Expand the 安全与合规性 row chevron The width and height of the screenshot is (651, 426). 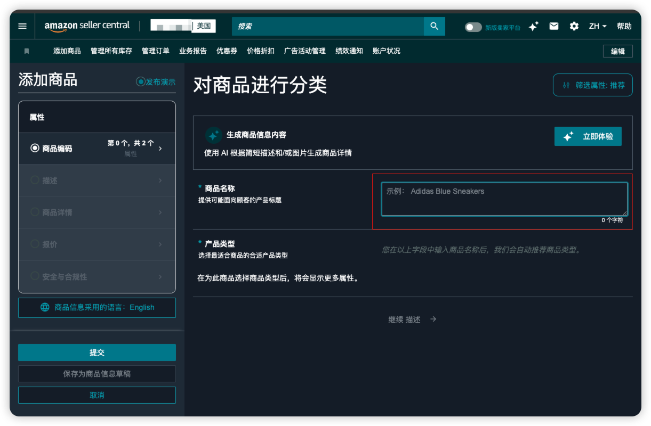[160, 276]
